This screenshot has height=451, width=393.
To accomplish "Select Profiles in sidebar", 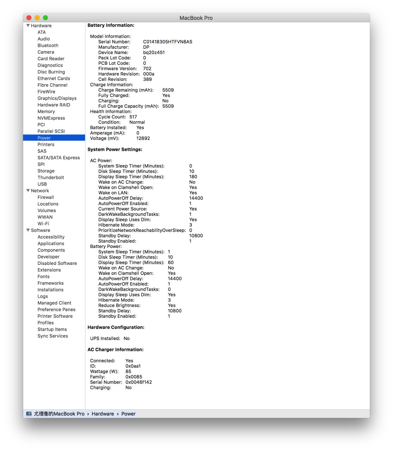I will 46,323.
